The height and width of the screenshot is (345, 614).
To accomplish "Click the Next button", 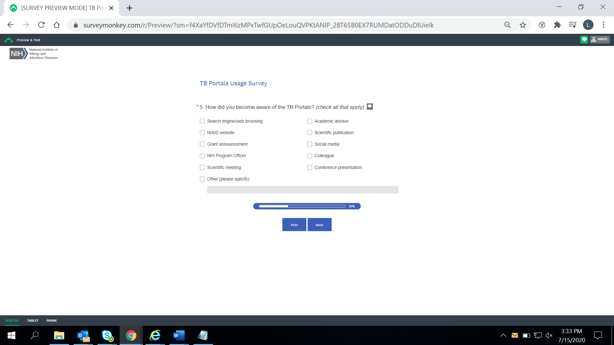I will (319, 225).
